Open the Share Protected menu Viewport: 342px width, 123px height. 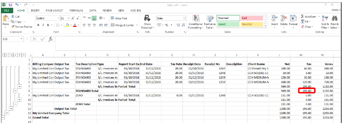(x=147, y=22)
